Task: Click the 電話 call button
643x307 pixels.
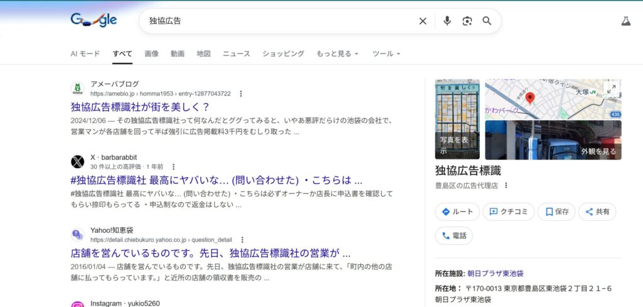Action: [x=454, y=235]
